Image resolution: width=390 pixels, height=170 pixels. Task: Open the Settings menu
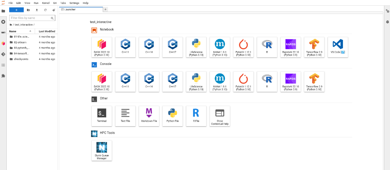74,3
